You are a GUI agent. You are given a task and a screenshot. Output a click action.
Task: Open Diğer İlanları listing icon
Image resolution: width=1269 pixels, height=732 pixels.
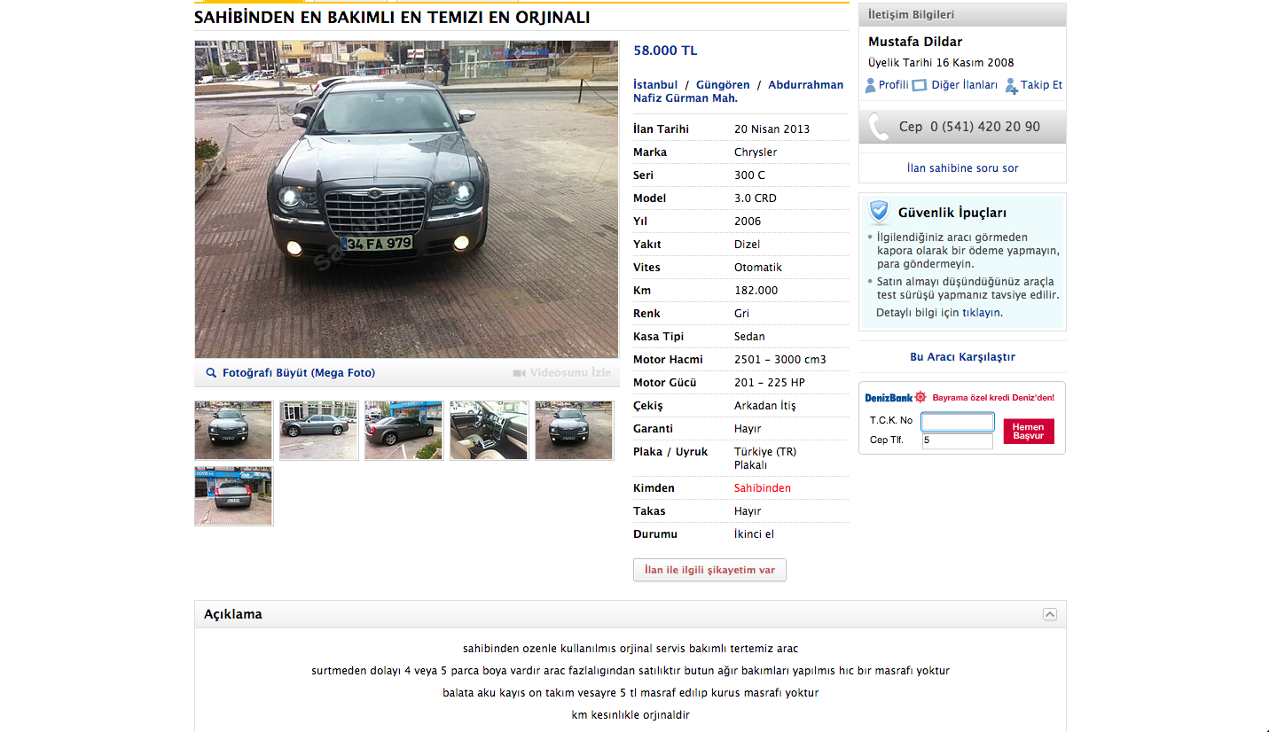tap(920, 86)
